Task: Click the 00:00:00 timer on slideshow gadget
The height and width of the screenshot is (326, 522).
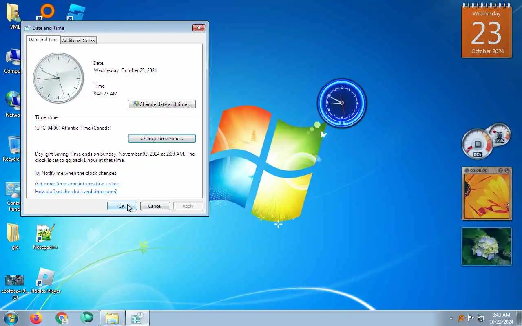Action: point(479,170)
